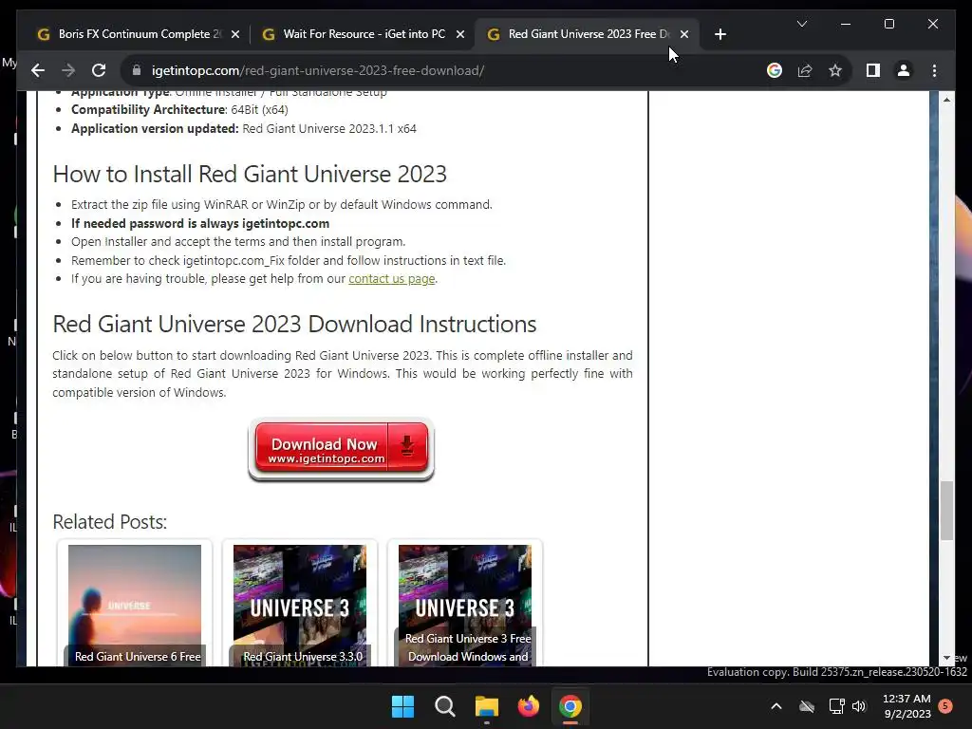
Task: Click the cloud sync tray icon
Action: [x=807, y=706]
